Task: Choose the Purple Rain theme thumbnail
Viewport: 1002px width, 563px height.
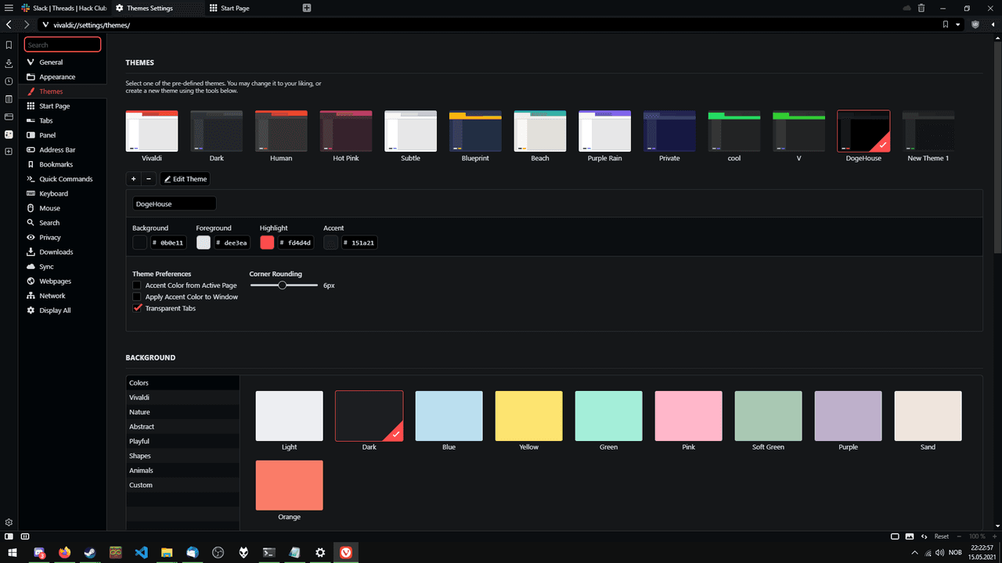Action: pyautogui.click(x=604, y=131)
